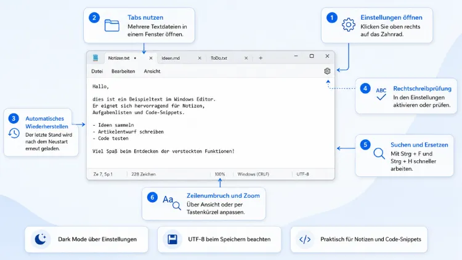Close the Ideen.md tab

tap(200, 58)
